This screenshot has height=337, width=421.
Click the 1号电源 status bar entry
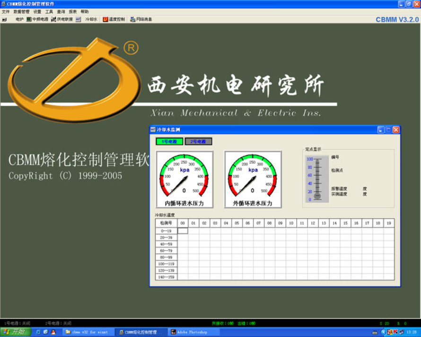17,323
